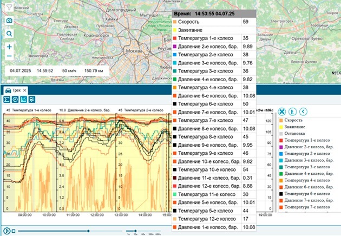Click the legend swatch for Давление 6-е колесо
341x236 pixels.
coord(281,187)
